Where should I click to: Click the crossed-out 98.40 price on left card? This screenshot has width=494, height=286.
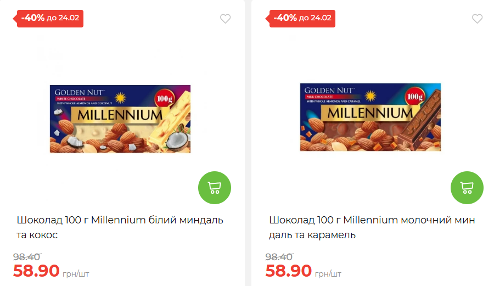coord(27,256)
